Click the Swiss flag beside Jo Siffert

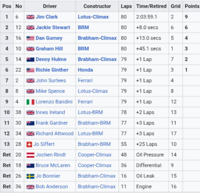(x=29, y=144)
